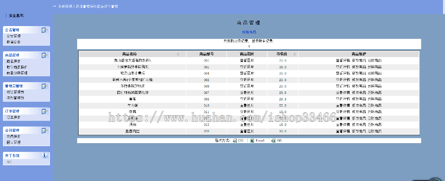Click 删除商品 for product 013

click(375, 124)
